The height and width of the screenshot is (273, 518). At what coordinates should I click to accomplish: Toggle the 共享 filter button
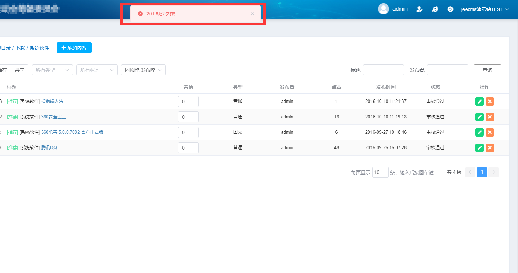[x=20, y=70]
